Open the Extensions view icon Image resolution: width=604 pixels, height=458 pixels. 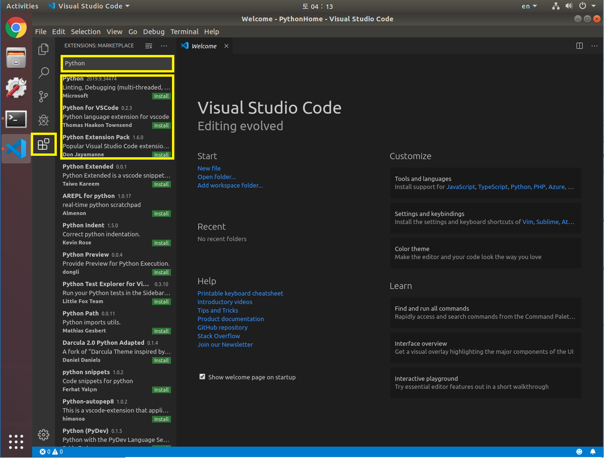(x=44, y=144)
